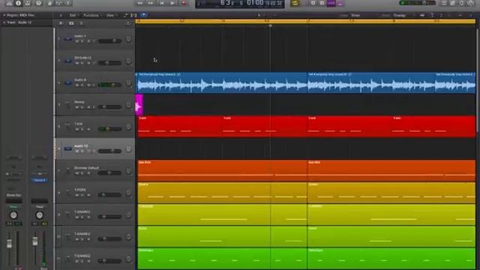Click the global Solo S button in header

pyautogui.click(x=82, y=23)
